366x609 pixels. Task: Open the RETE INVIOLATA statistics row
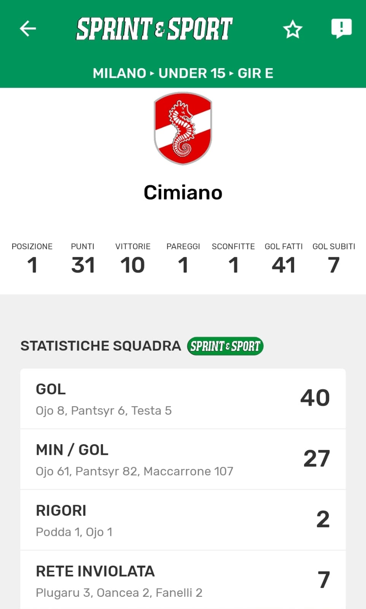click(183, 580)
